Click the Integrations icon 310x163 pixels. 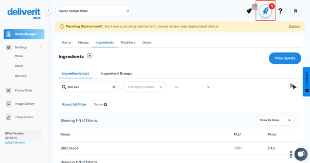click(x=9, y=117)
